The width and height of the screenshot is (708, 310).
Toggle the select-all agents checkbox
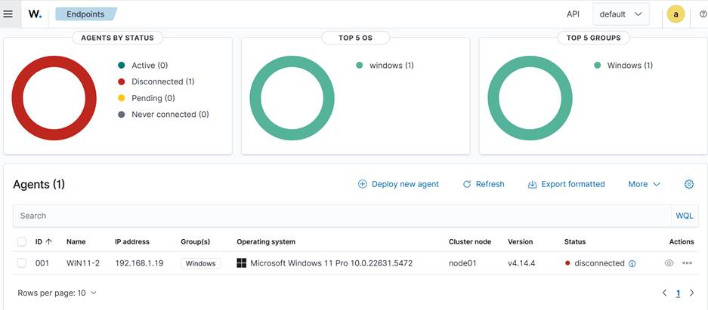pos(22,242)
